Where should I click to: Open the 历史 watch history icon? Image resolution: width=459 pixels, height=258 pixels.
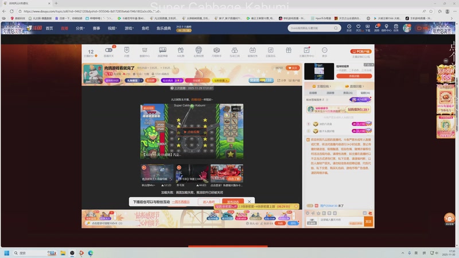[x=349, y=28]
